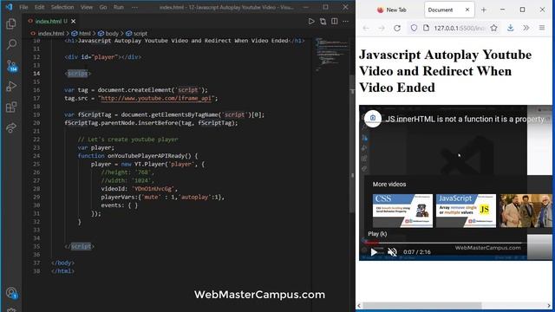Click the page info icon in address bar
The height and width of the screenshot is (312, 555).
(x=426, y=28)
